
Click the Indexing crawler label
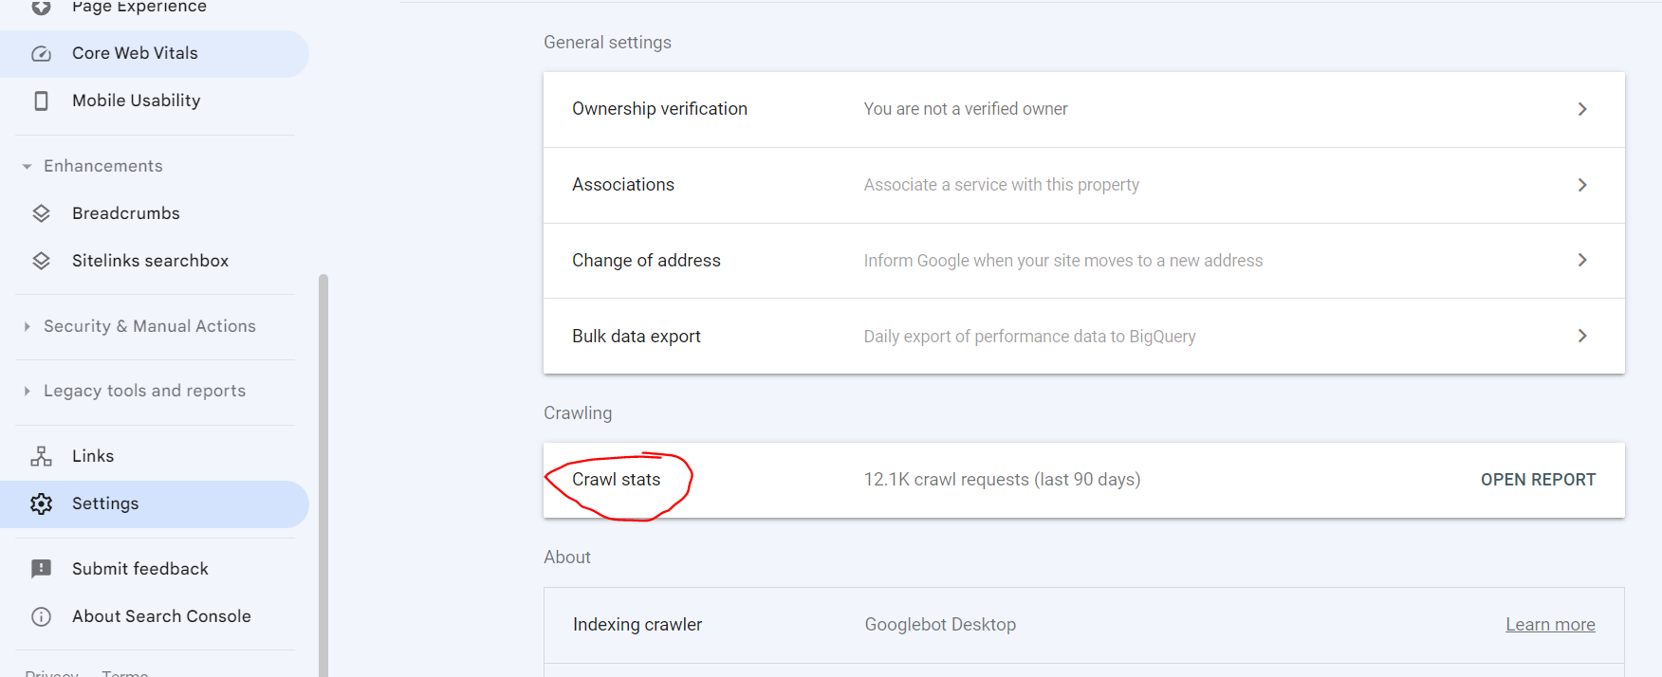point(637,625)
